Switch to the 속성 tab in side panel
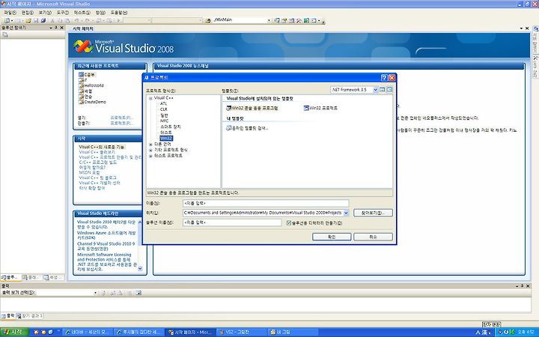The image size is (539, 337). tap(54, 277)
